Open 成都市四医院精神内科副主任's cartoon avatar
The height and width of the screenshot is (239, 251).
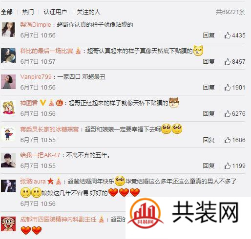coord(8,224)
